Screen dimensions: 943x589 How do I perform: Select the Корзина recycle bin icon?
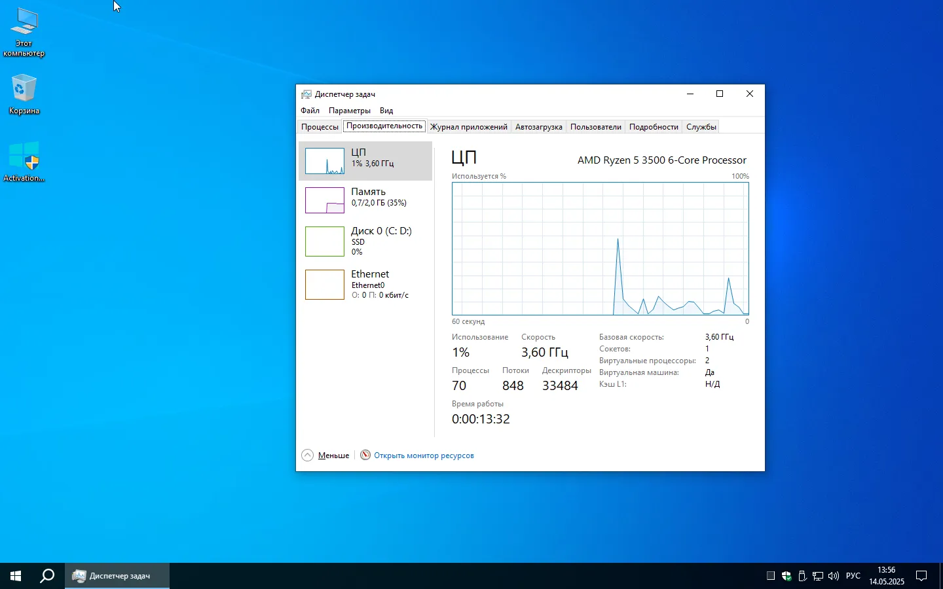pos(24,95)
